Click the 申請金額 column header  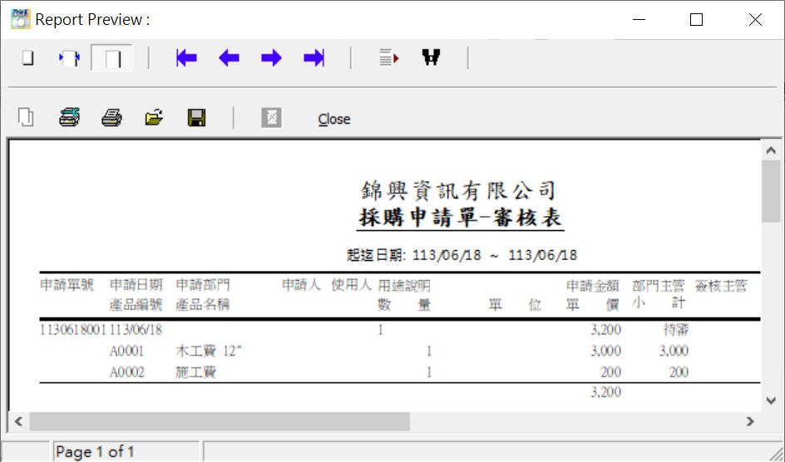click(x=593, y=286)
